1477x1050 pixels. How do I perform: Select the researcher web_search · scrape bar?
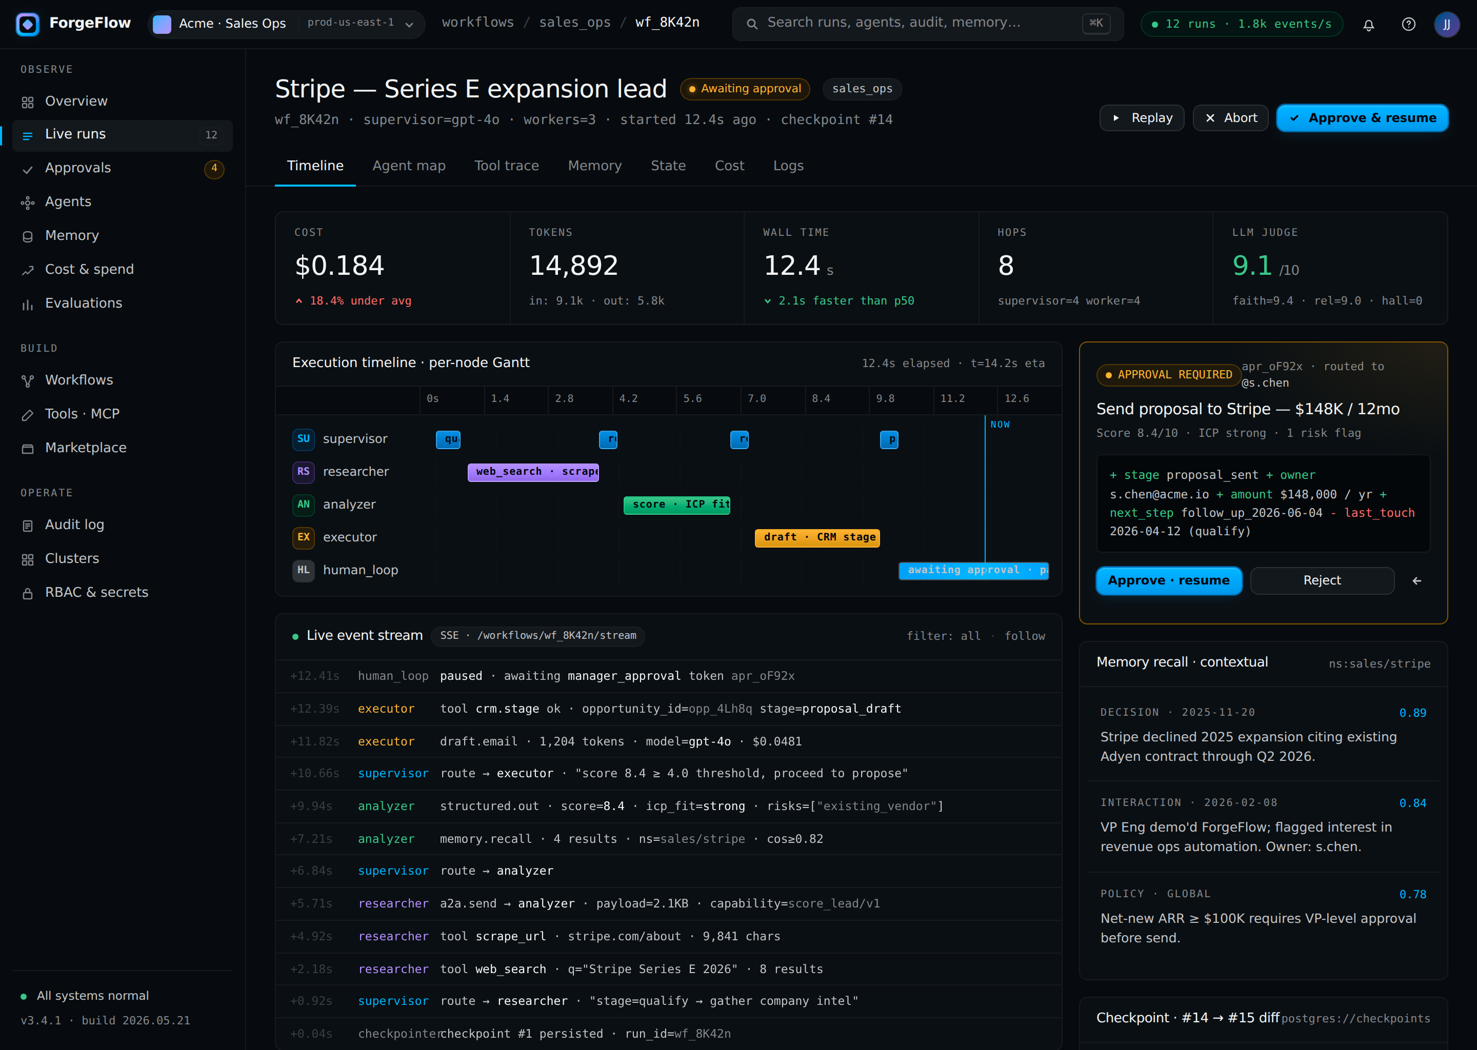(533, 472)
